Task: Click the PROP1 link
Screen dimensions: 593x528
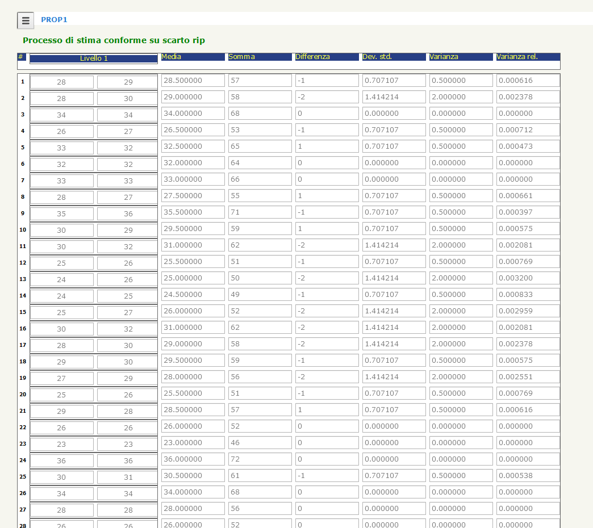Action: [54, 20]
